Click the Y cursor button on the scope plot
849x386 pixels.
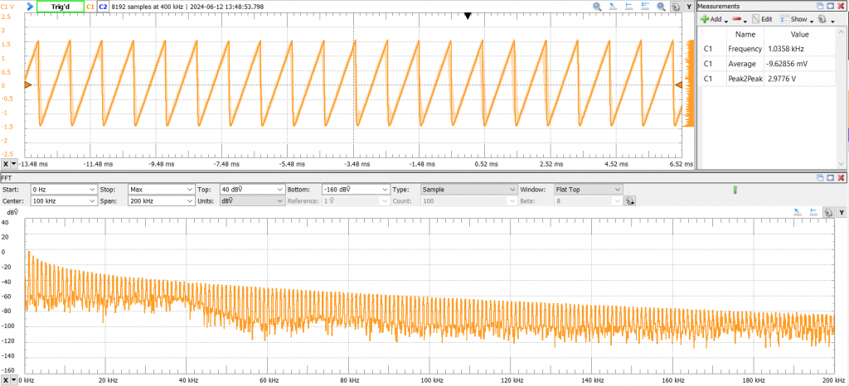tap(687, 6)
